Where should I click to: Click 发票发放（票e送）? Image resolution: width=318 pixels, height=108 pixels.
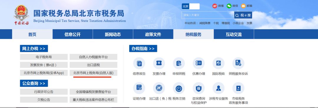(44, 65)
